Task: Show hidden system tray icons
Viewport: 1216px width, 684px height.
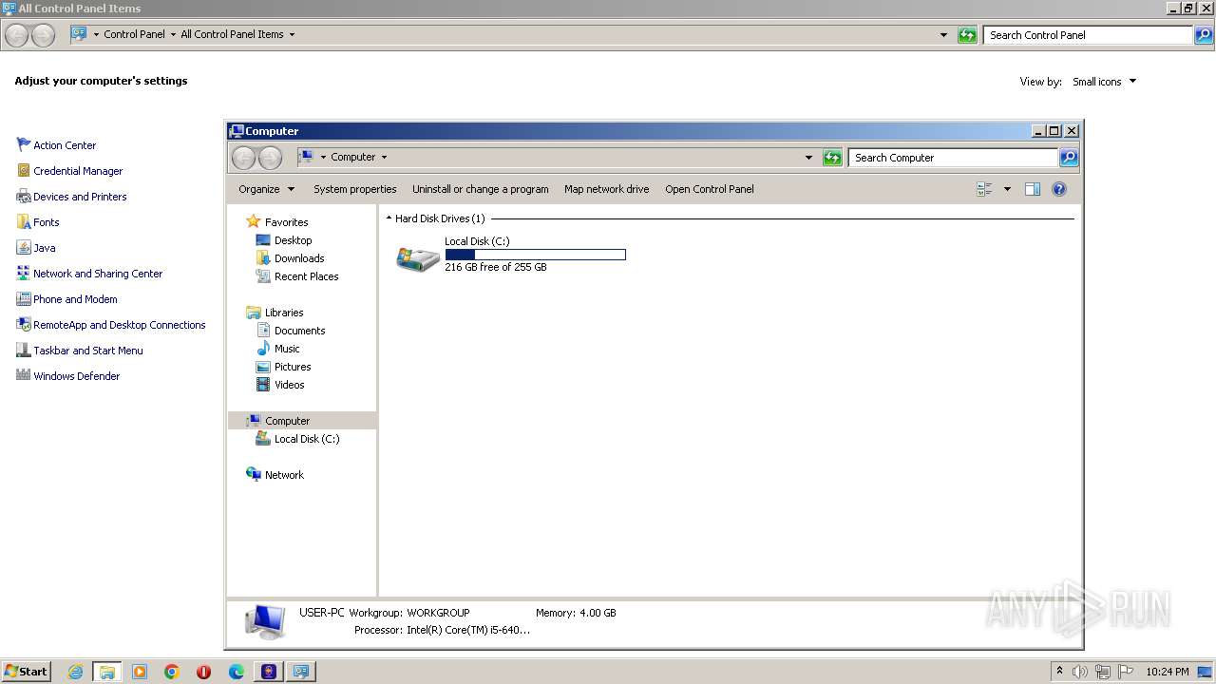Action: click(x=1059, y=672)
